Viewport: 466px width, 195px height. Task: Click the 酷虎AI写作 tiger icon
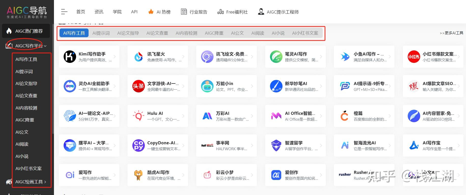(138, 175)
